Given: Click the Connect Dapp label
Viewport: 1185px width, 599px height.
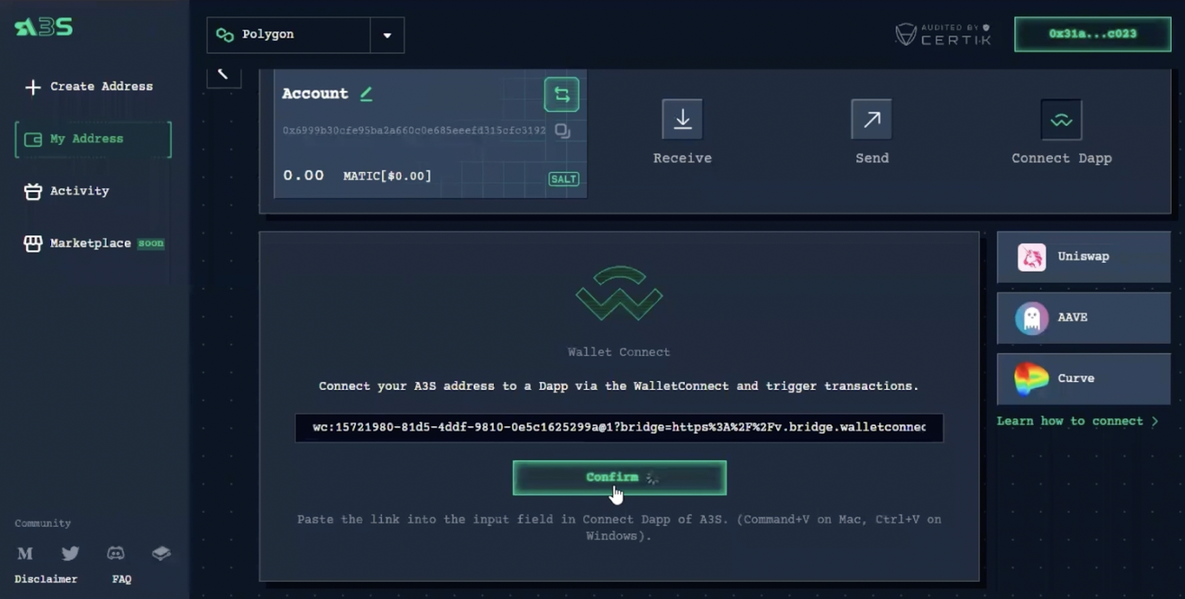Looking at the screenshot, I should (1061, 158).
